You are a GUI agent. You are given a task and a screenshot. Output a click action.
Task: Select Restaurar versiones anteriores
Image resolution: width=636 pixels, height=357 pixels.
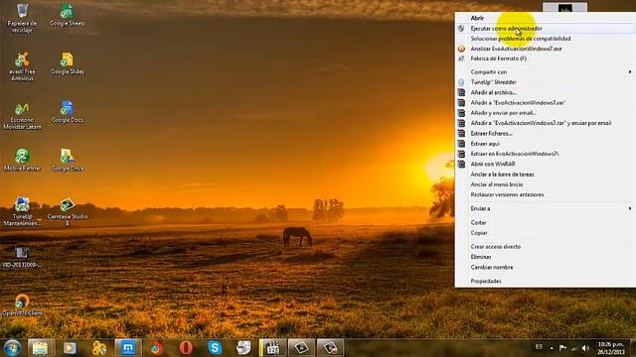click(545, 194)
